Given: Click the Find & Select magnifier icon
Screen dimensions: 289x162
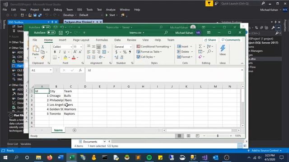Looking at the screenshot, I should tap(209, 52).
